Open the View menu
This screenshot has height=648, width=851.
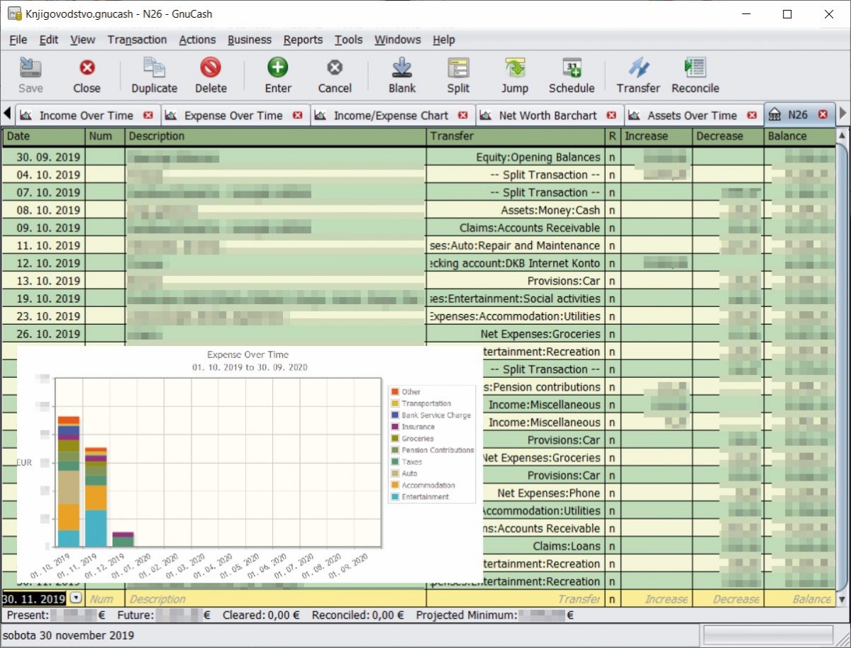pos(83,40)
